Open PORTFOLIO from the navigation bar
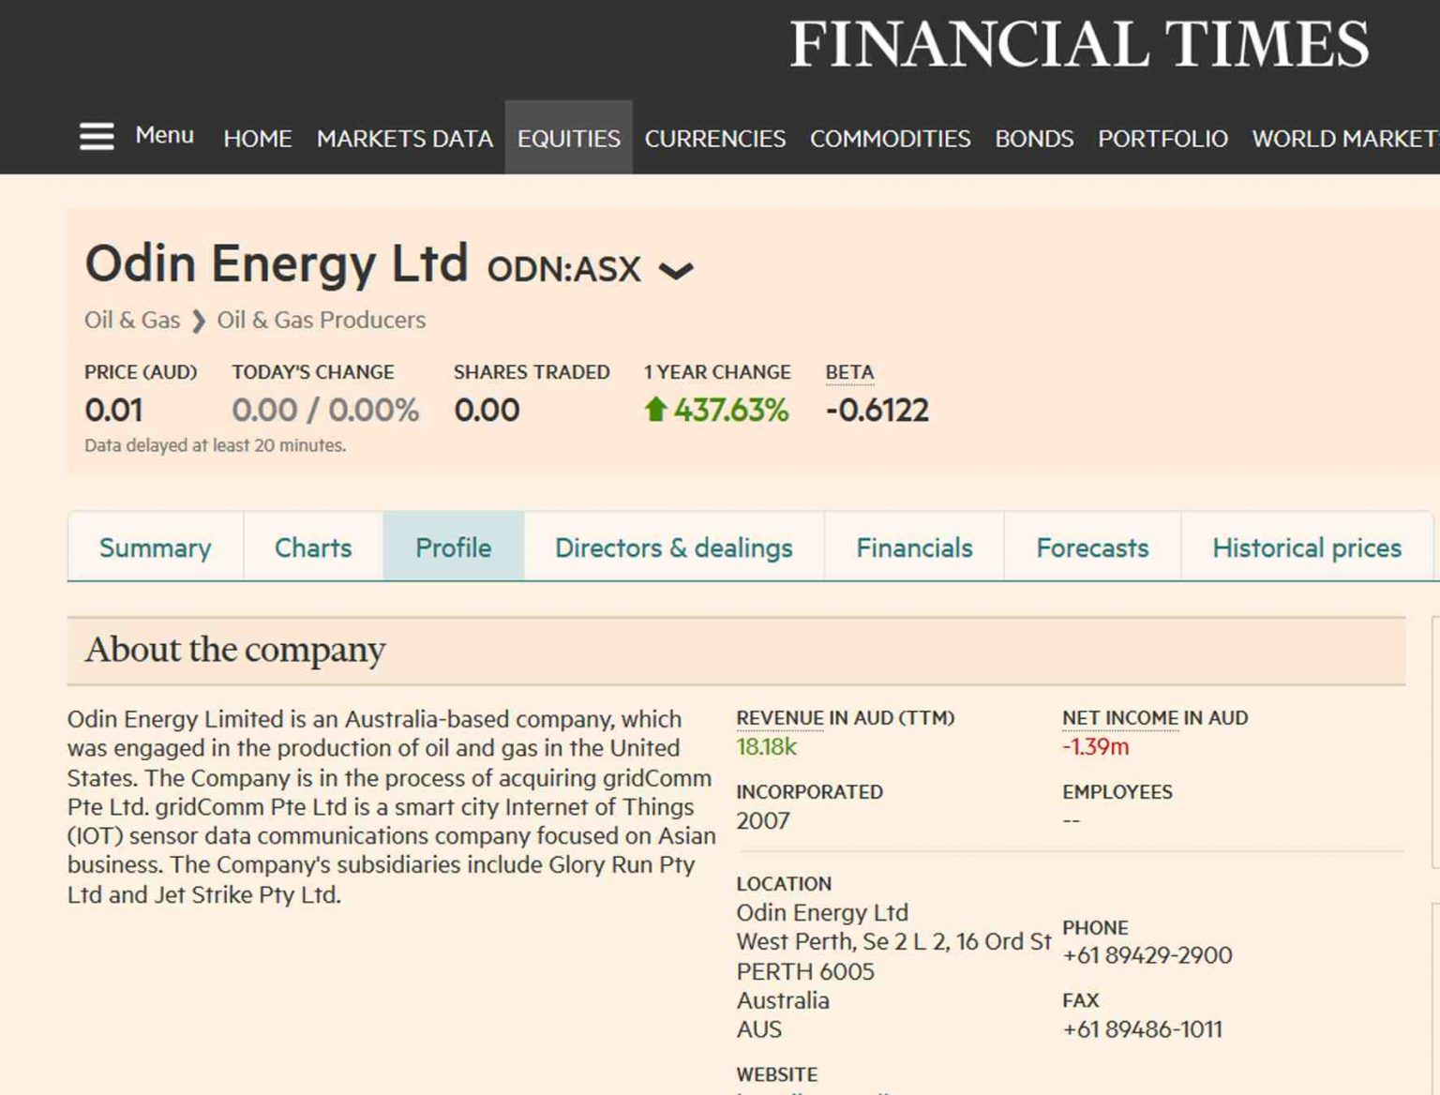Screen dimensions: 1440x1095 click(x=1162, y=139)
